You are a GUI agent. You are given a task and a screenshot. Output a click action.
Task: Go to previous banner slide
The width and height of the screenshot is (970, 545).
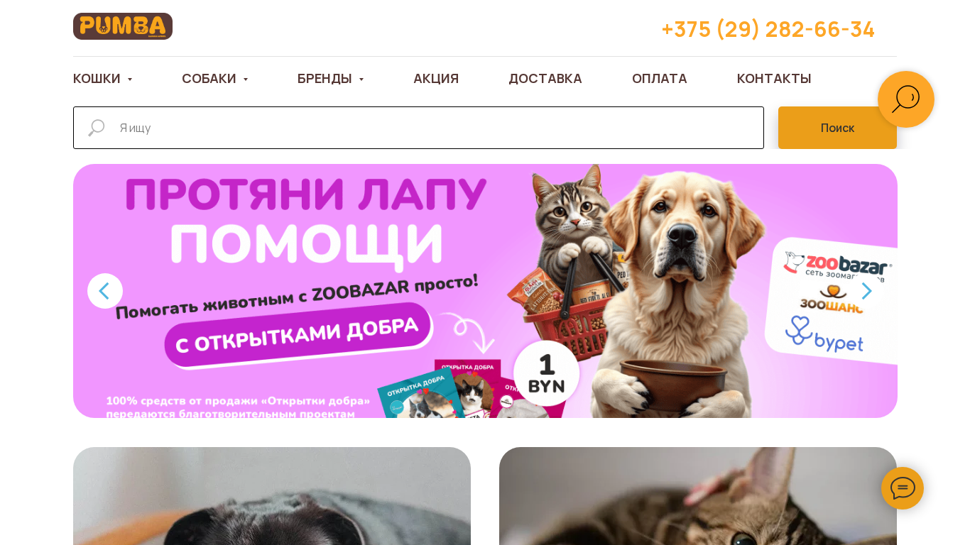pos(105,291)
